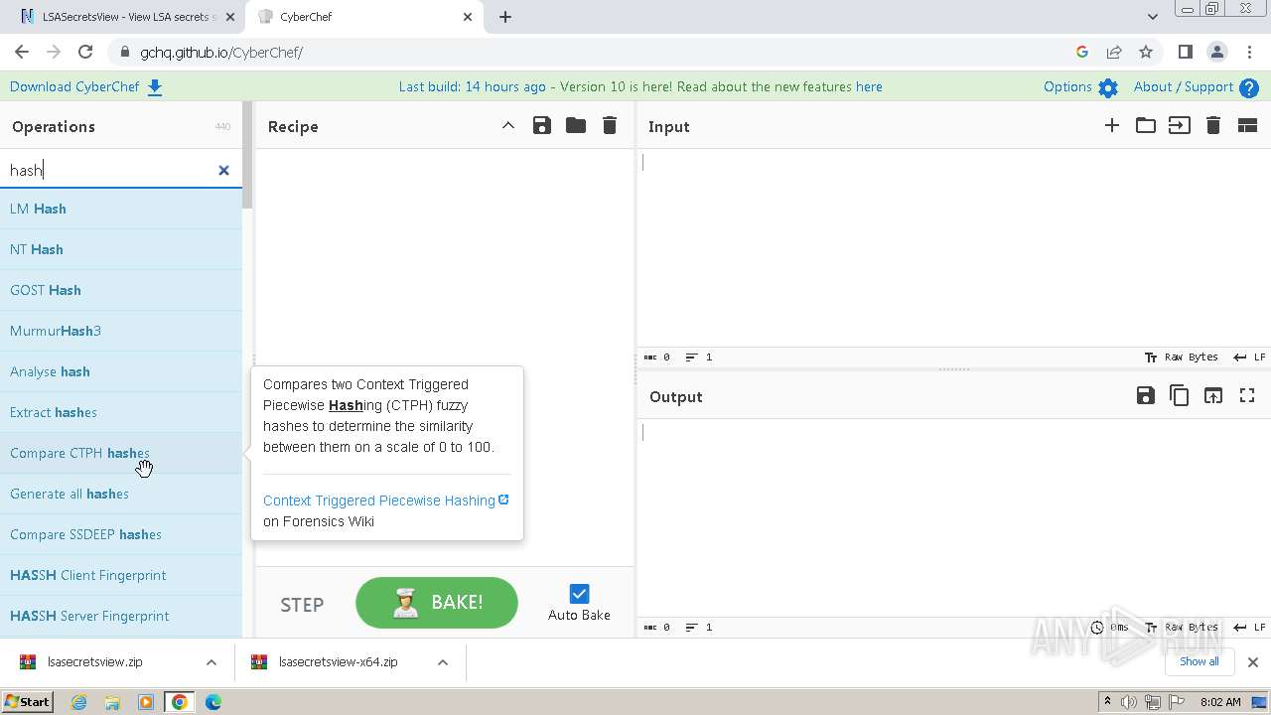
Task: Open the tab search dropdown arrow
Action: [1152, 17]
